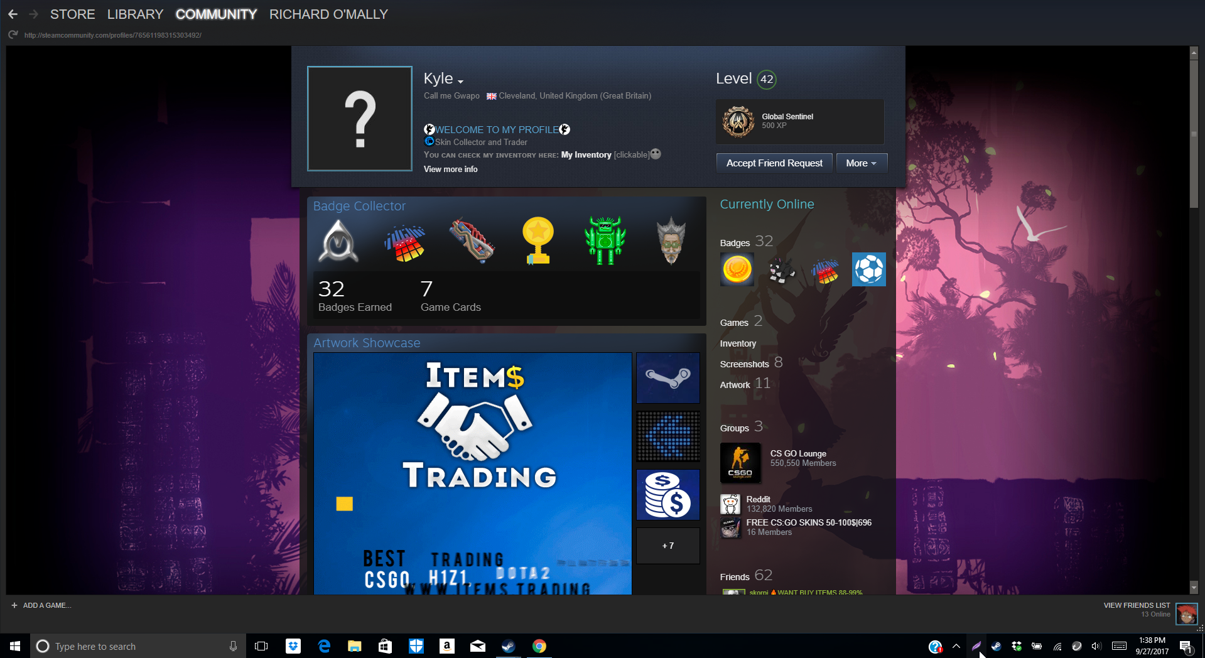1205x658 pixels.
Task: Open the CS GO Lounge group avatar
Action: (740, 463)
